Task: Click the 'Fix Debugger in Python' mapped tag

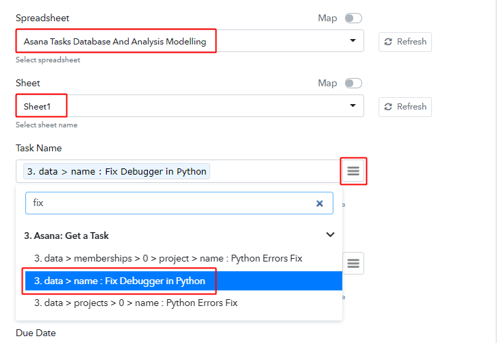Action: pos(116,171)
